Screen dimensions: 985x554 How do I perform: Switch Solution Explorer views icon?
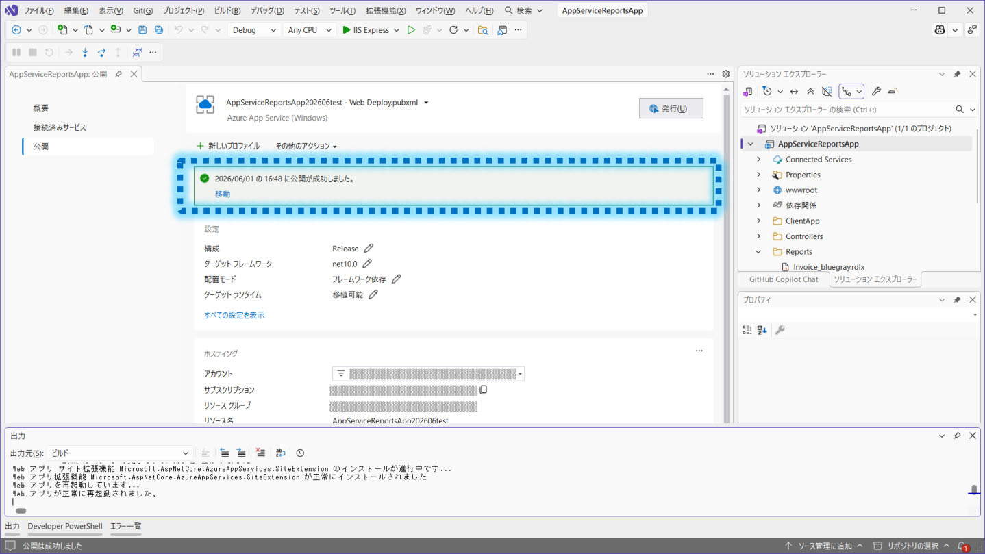[x=748, y=91]
